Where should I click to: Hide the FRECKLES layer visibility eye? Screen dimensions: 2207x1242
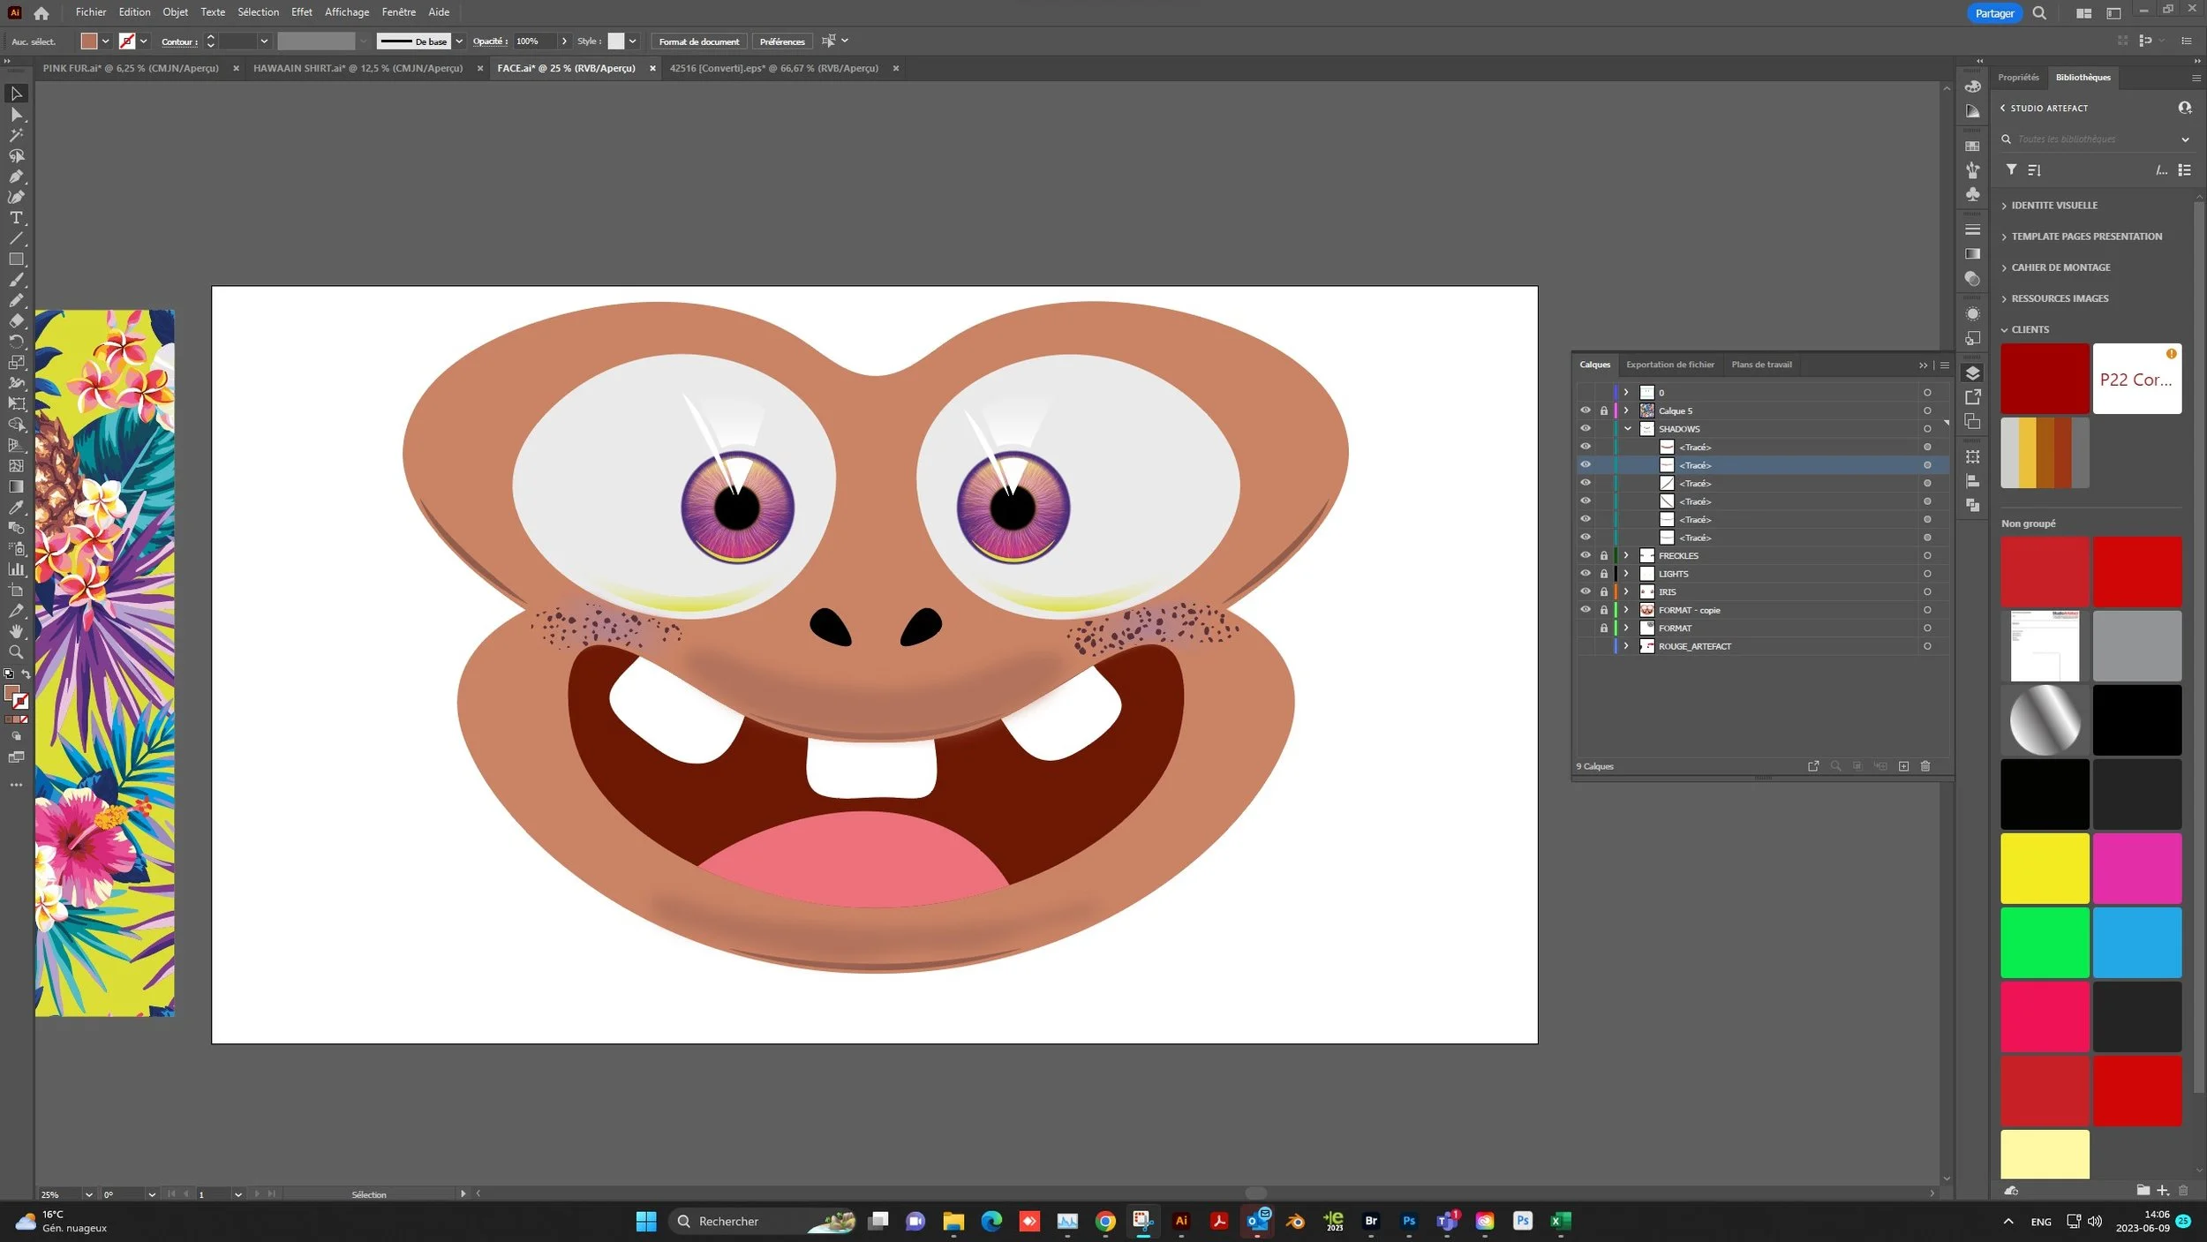click(x=1586, y=555)
